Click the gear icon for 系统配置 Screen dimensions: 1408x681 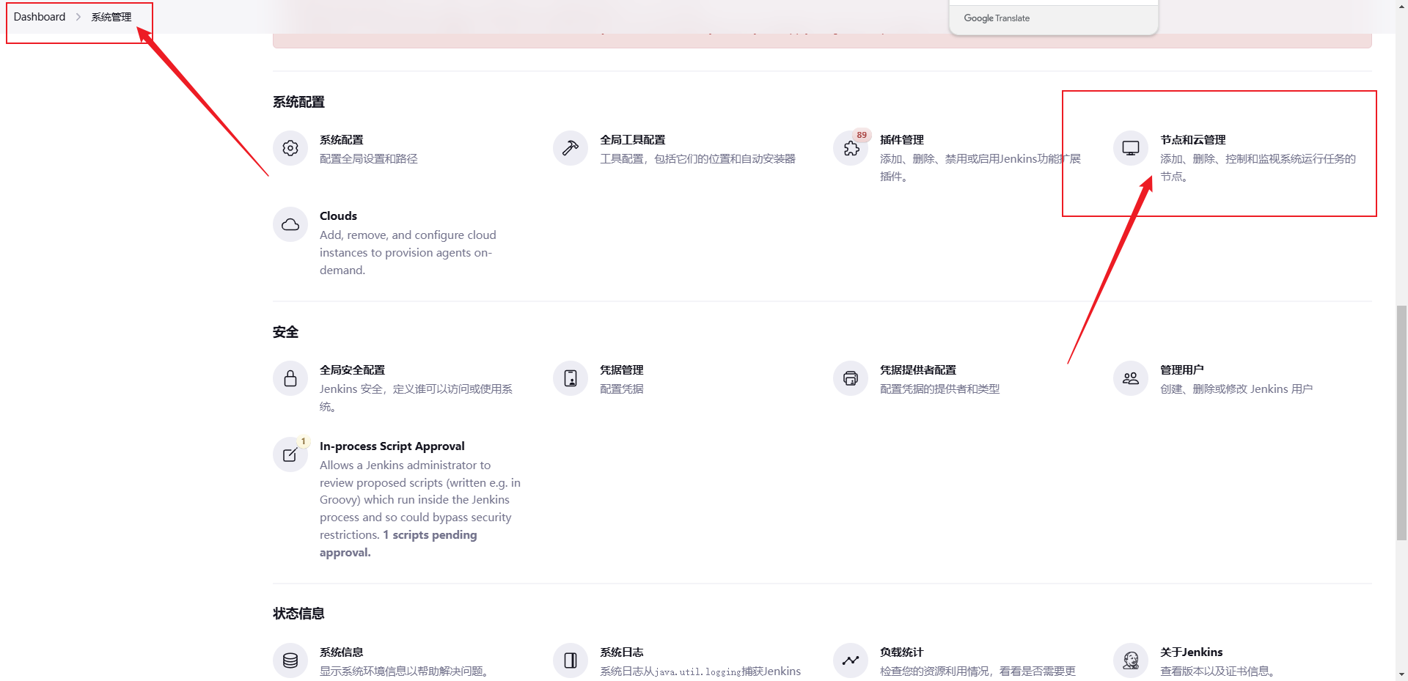290,148
